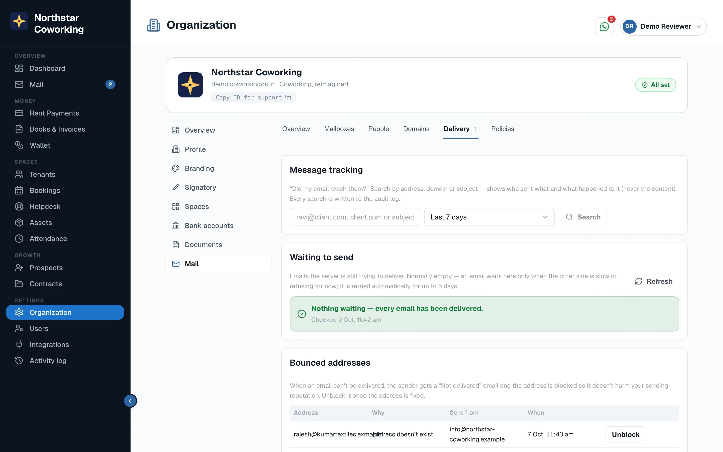Open Dashboard from the sidebar
The image size is (723, 452).
65,69
